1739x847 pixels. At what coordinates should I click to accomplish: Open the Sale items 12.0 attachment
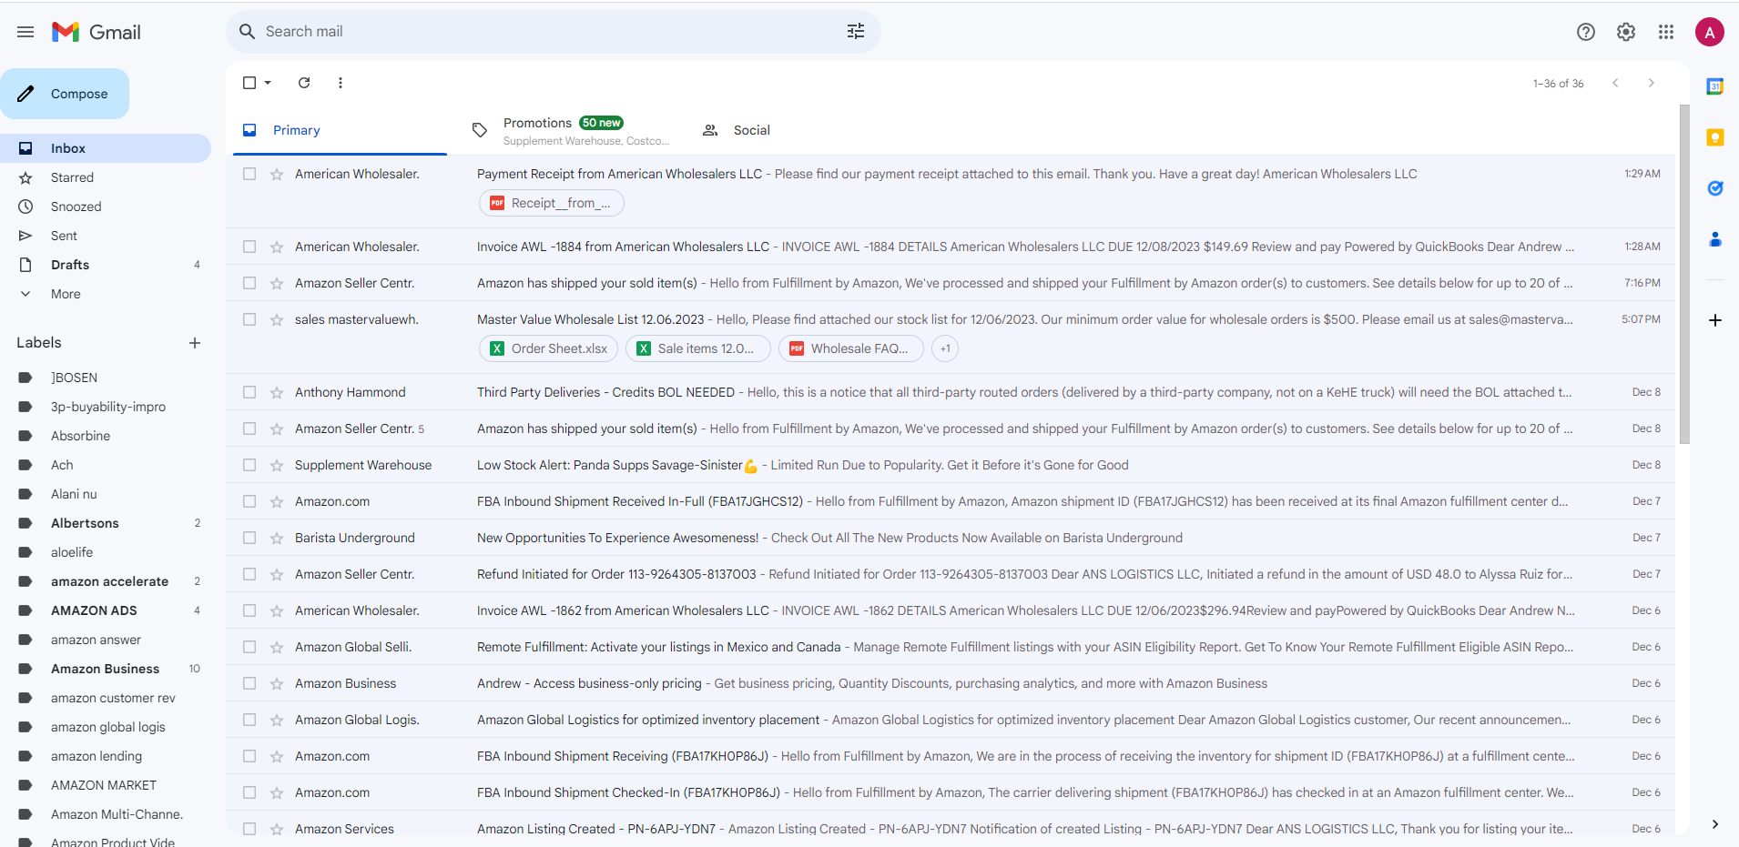coord(697,348)
